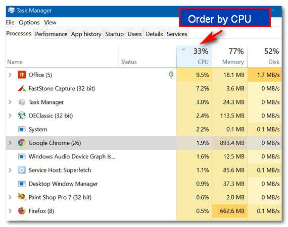Image resolution: width=288 pixels, height=227 pixels.
Task: Expand Paint Shop Pro 7 process
Action: pos(10,197)
